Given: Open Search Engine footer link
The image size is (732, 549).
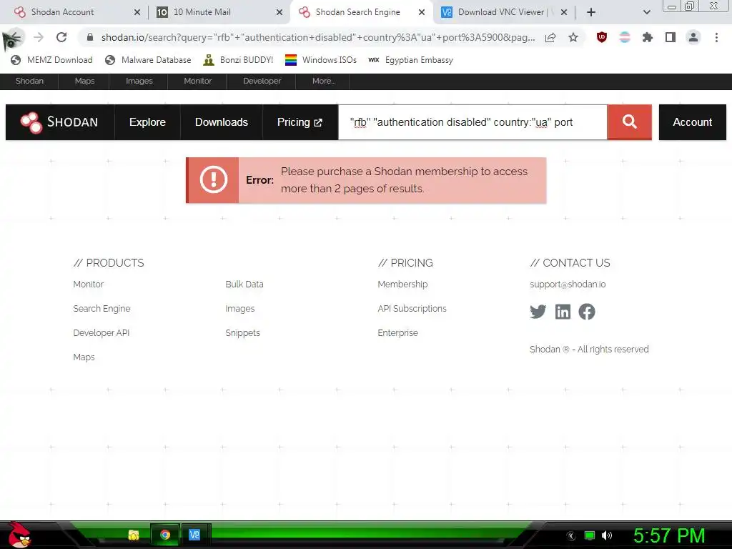Looking at the screenshot, I should tap(102, 309).
